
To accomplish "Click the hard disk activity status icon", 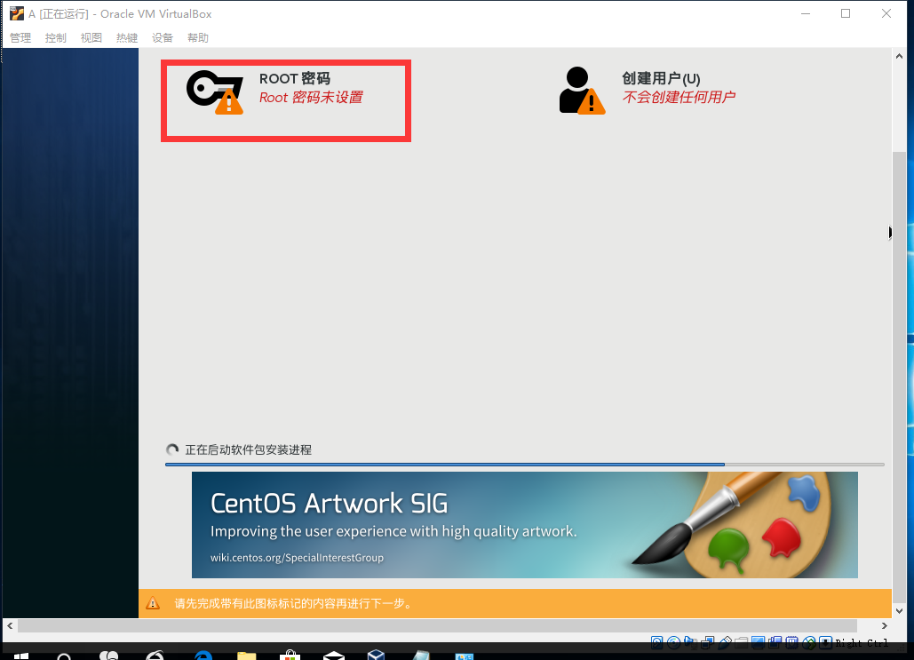I will pos(657,642).
